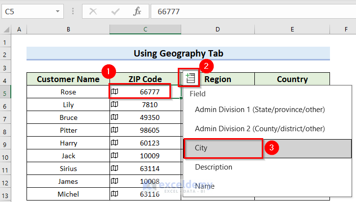Click the geography map icon beside 7810
Image resolution: width=356 pixels, height=202 pixels.
[x=114, y=104]
